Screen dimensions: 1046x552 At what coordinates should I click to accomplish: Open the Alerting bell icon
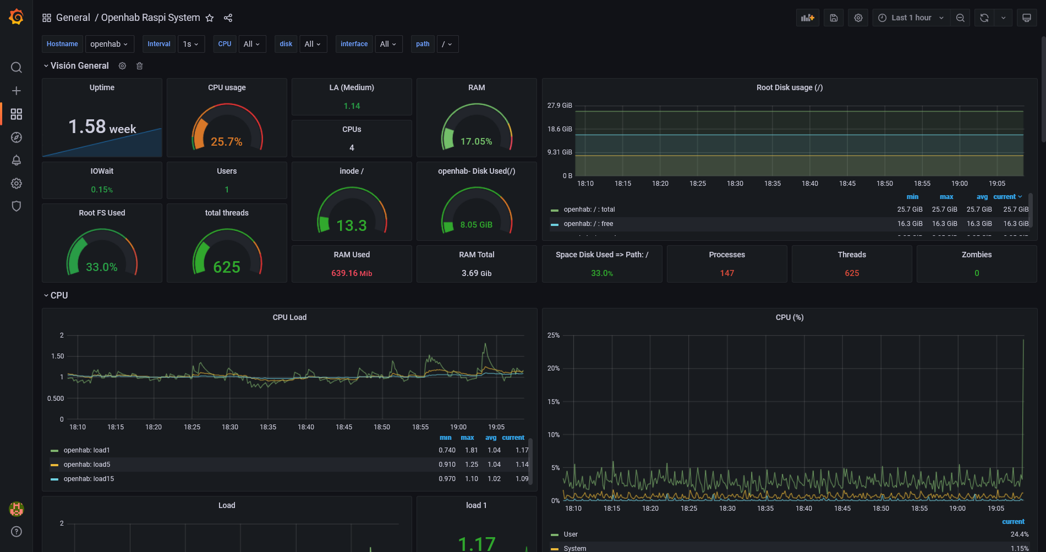point(17,161)
